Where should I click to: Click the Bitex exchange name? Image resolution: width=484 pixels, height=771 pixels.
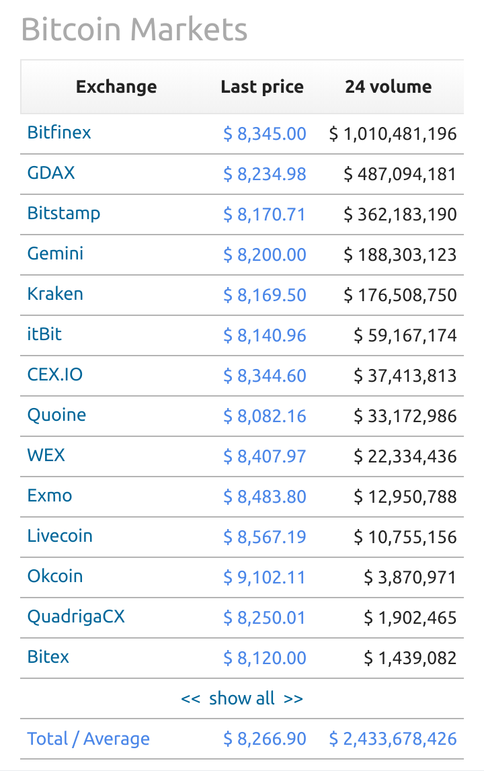point(48,657)
